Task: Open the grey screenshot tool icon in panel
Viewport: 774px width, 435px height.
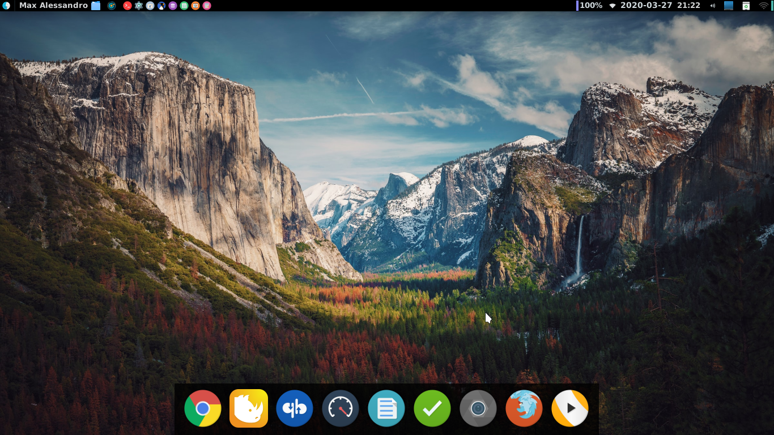Action: (x=150, y=6)
